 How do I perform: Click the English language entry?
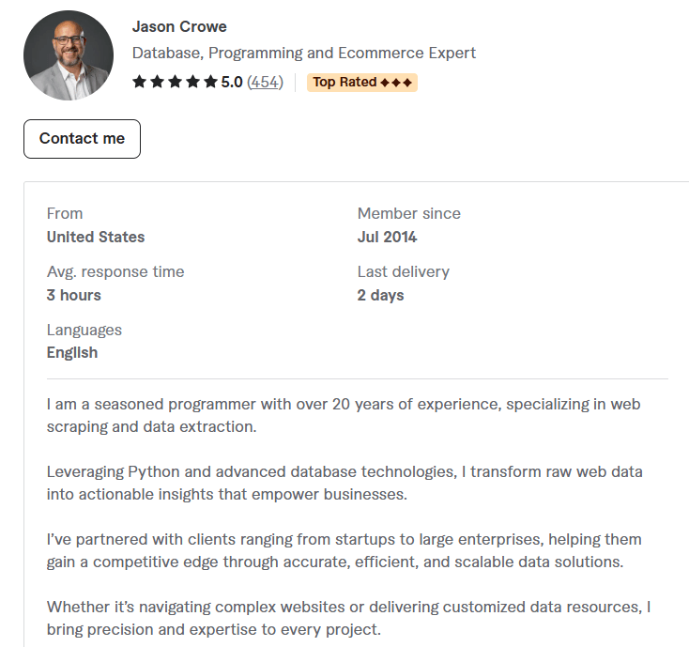[72, 353]
